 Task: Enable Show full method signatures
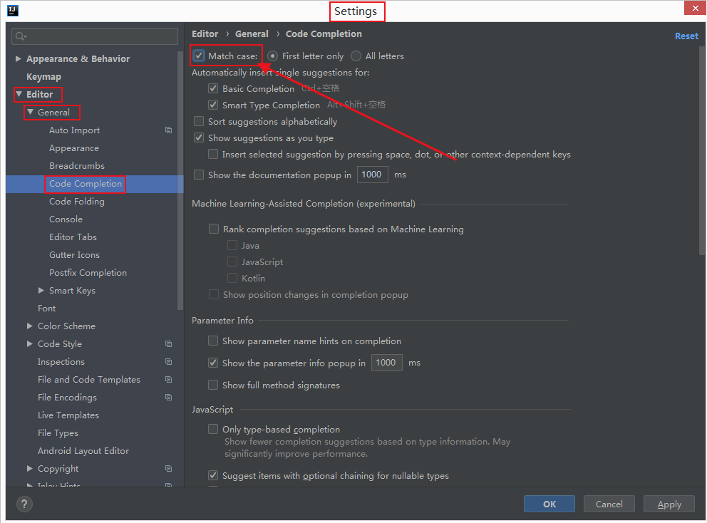click(213, 385)
